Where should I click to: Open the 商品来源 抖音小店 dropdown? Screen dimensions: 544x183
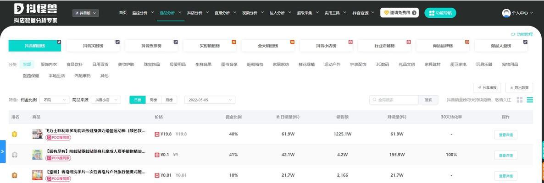pyautogui.click(x=106, y=100)
